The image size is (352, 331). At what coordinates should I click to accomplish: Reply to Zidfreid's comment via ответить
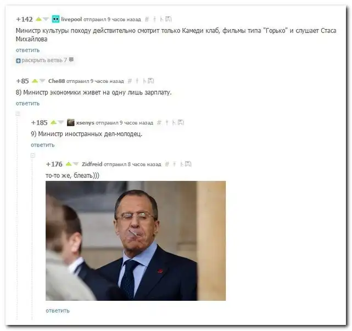[x=58, y=311]
